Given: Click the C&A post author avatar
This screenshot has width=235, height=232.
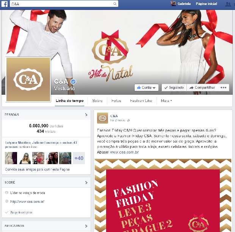Looking at the screenshot, I should [x=102, y=118].
